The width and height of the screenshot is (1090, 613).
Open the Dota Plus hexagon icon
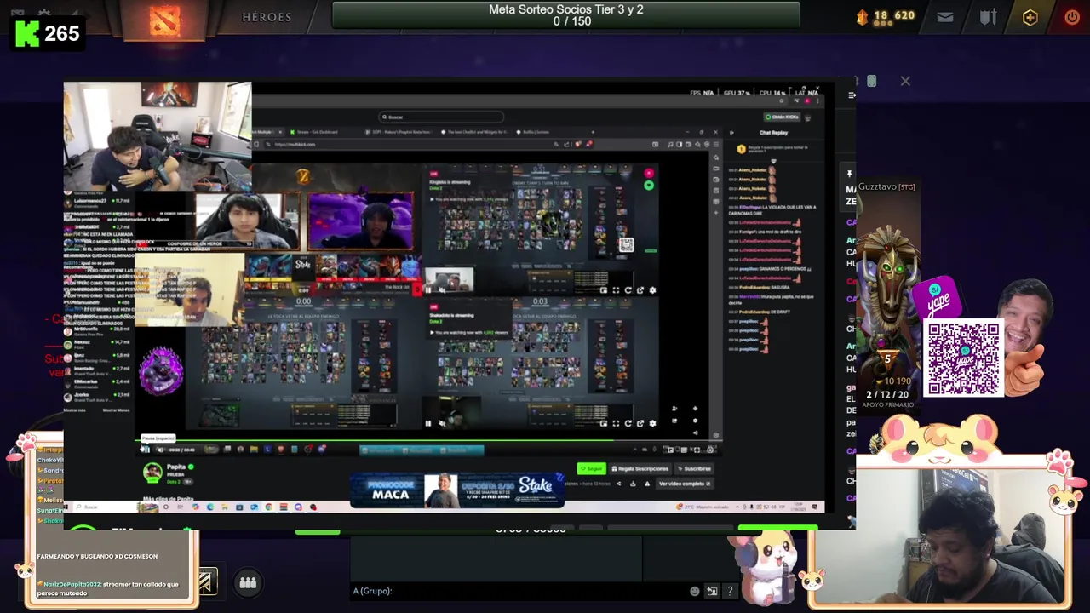(x=1030, y=17)
